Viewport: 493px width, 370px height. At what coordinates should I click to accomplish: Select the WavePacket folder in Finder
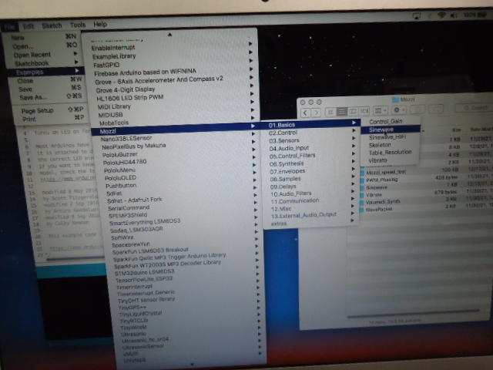point(379,209)
